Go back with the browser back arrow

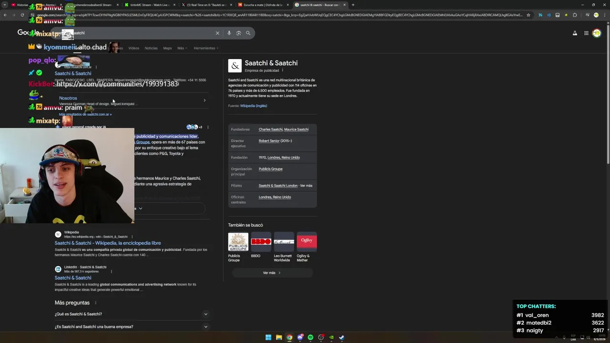click(5, 15)
